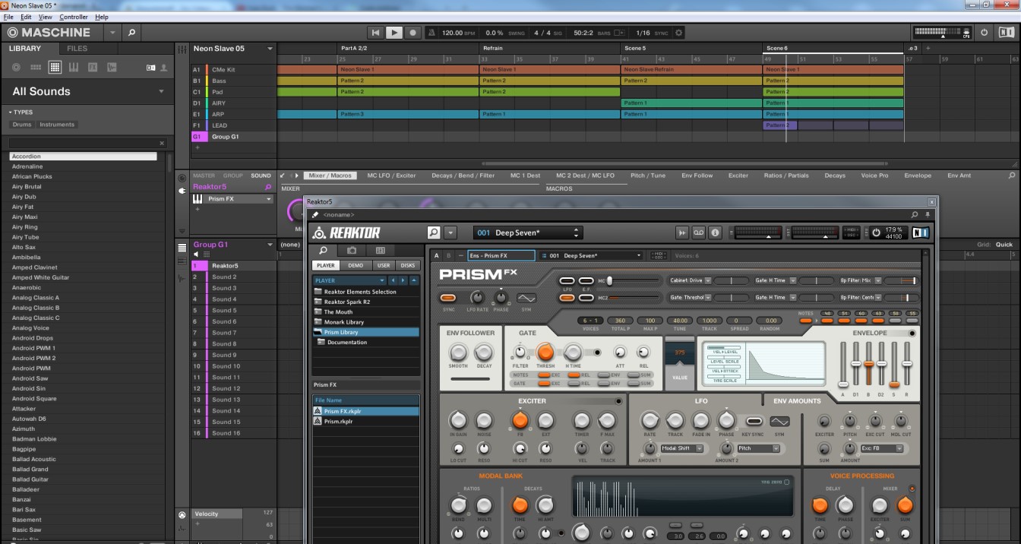Click the Play button in the Maschine transport

pos(394,33)
